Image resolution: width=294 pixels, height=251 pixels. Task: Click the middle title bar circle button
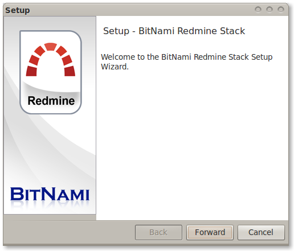[x=269, y=9]
